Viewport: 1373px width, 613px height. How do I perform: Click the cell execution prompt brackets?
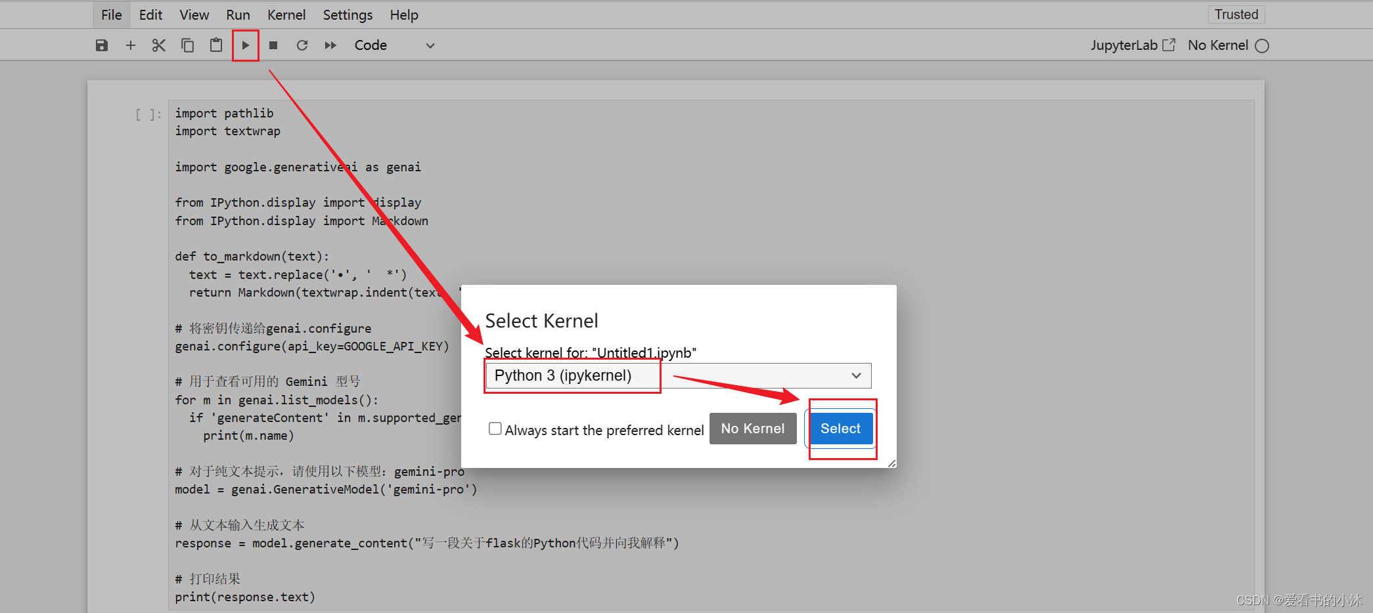point(148,115)
